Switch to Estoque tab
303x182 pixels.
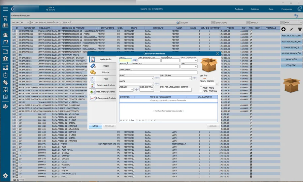pyautogui.click(x=103, y=72)
